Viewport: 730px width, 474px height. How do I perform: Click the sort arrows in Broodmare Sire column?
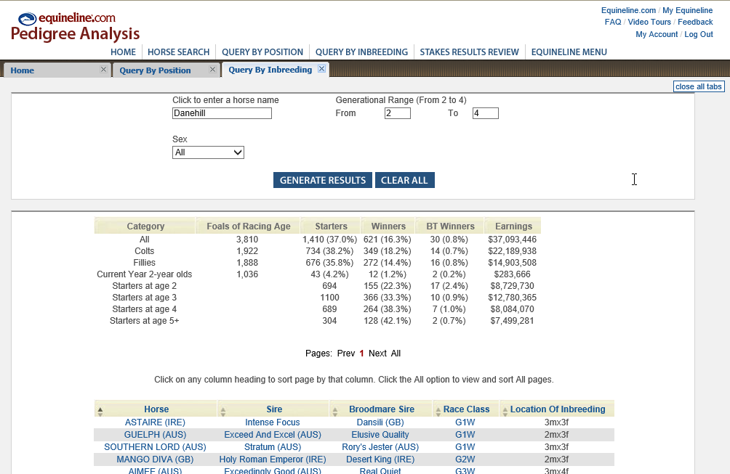334,410
